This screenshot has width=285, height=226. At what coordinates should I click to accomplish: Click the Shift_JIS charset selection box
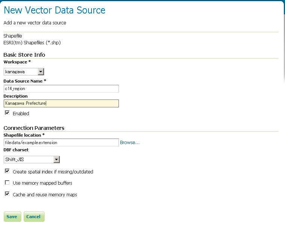29,160
